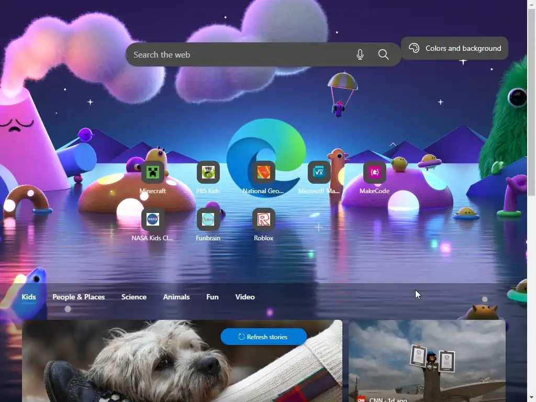This screenshot has height=402, width=536.
Task: Switch to the Video tab
Action: pos(245,297)
